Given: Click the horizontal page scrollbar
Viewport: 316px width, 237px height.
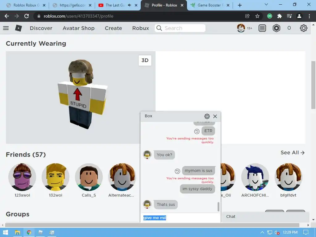Looking at the screenshot, I should 152,225.
